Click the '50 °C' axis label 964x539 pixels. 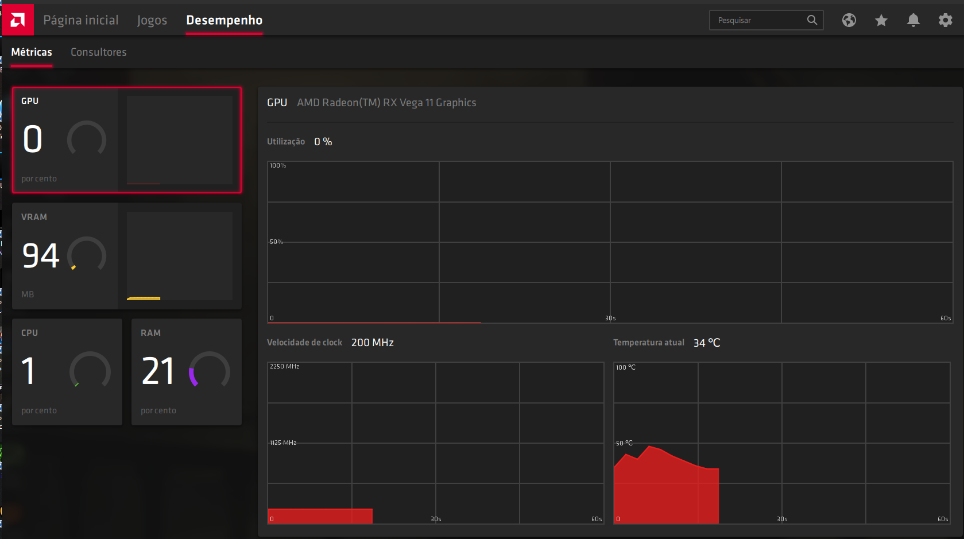pyautogui.click(x=624, y=443)
